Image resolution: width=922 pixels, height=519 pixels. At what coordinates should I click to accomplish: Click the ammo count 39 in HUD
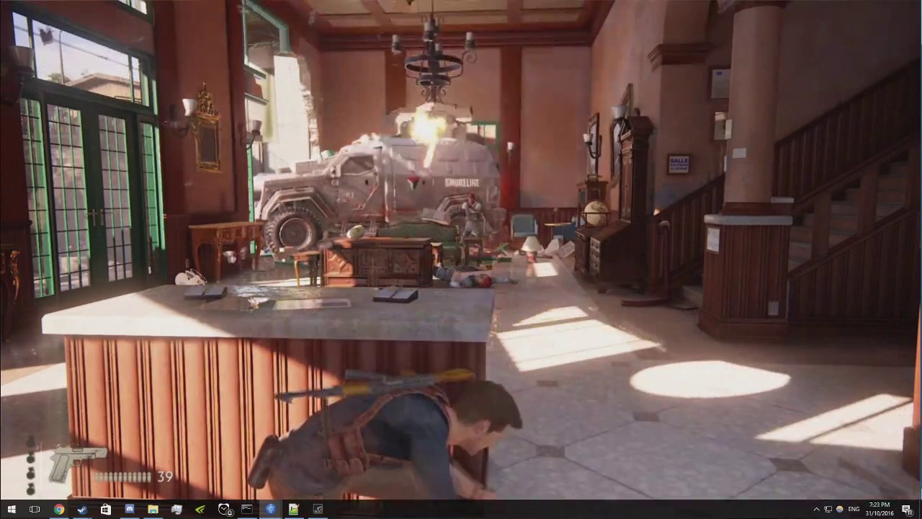click(x=165, y=476)
